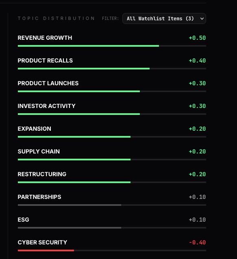This screenshot has height=259, width=237.
Task: Open the Product Launches topic
Action: 48,83
